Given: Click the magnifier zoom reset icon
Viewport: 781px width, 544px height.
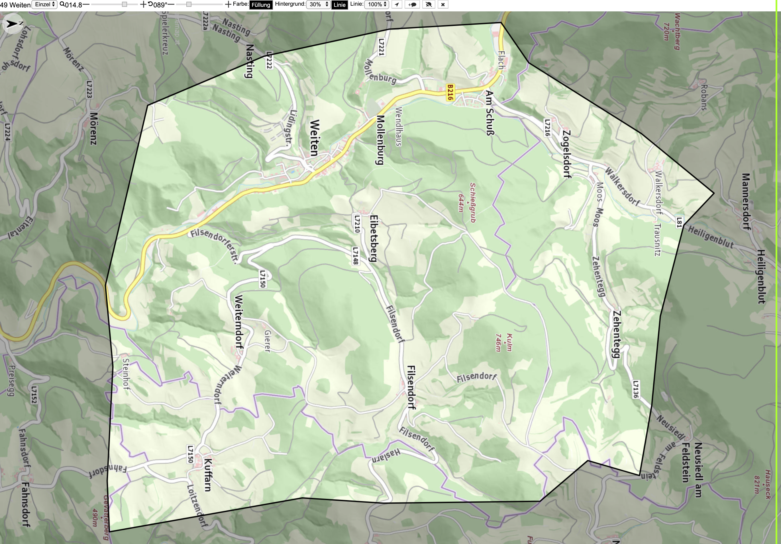Looking at the screenshot, I should 62,4.
